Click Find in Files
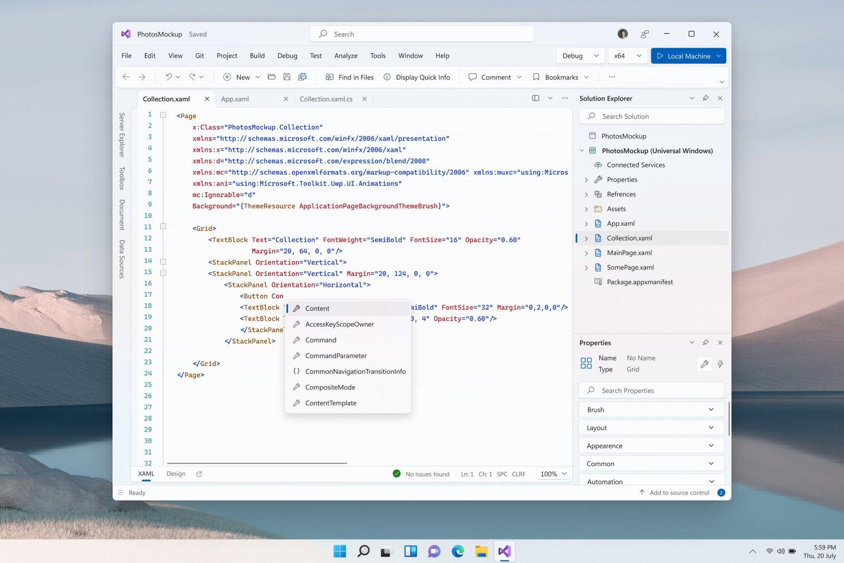 [x=350, y=77]
